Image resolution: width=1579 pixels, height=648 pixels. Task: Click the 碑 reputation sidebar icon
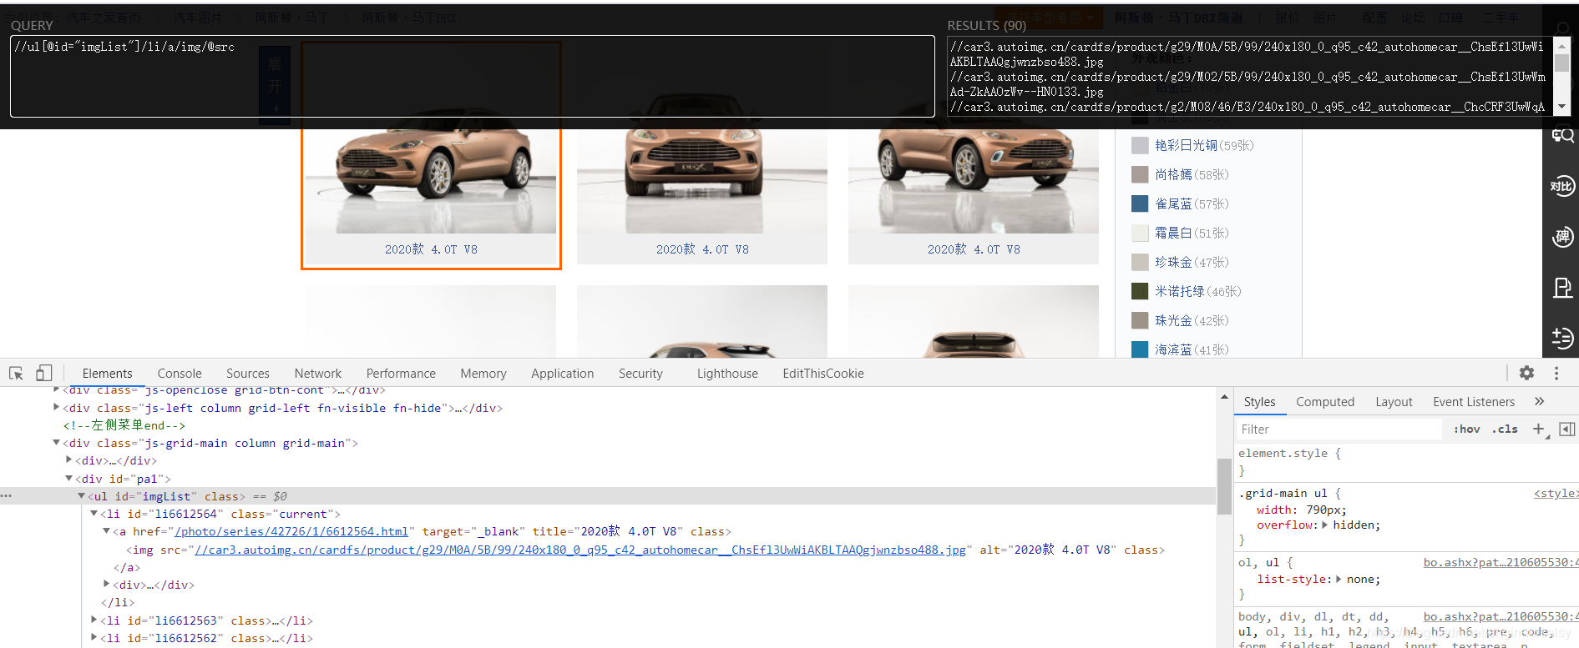pos(1561,237)
